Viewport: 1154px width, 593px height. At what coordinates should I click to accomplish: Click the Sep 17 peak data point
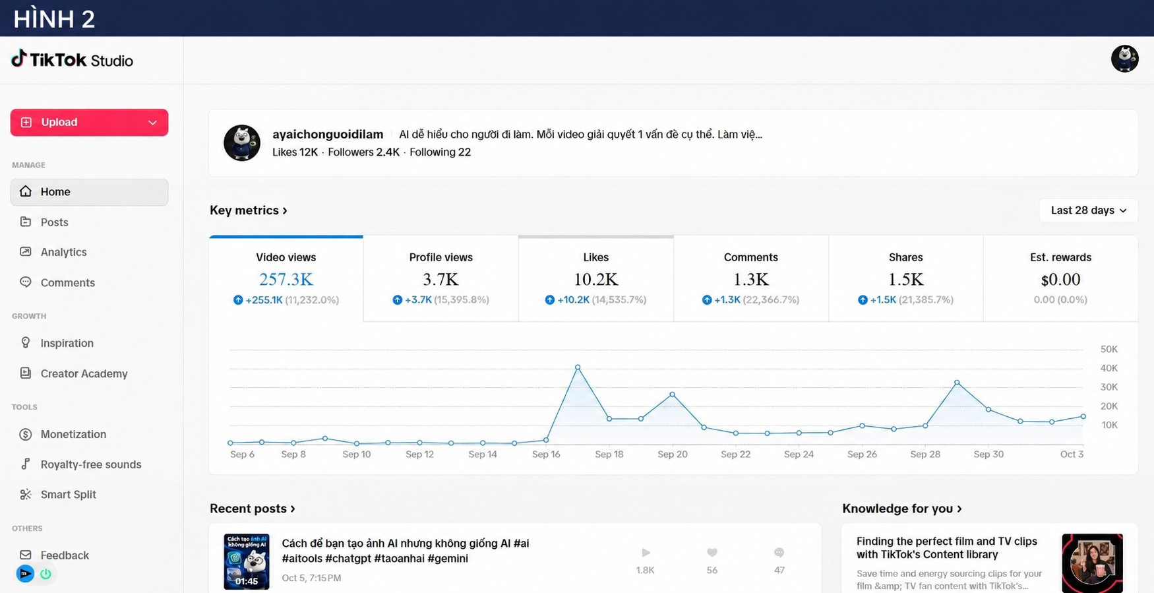click(x=578, y=367)
